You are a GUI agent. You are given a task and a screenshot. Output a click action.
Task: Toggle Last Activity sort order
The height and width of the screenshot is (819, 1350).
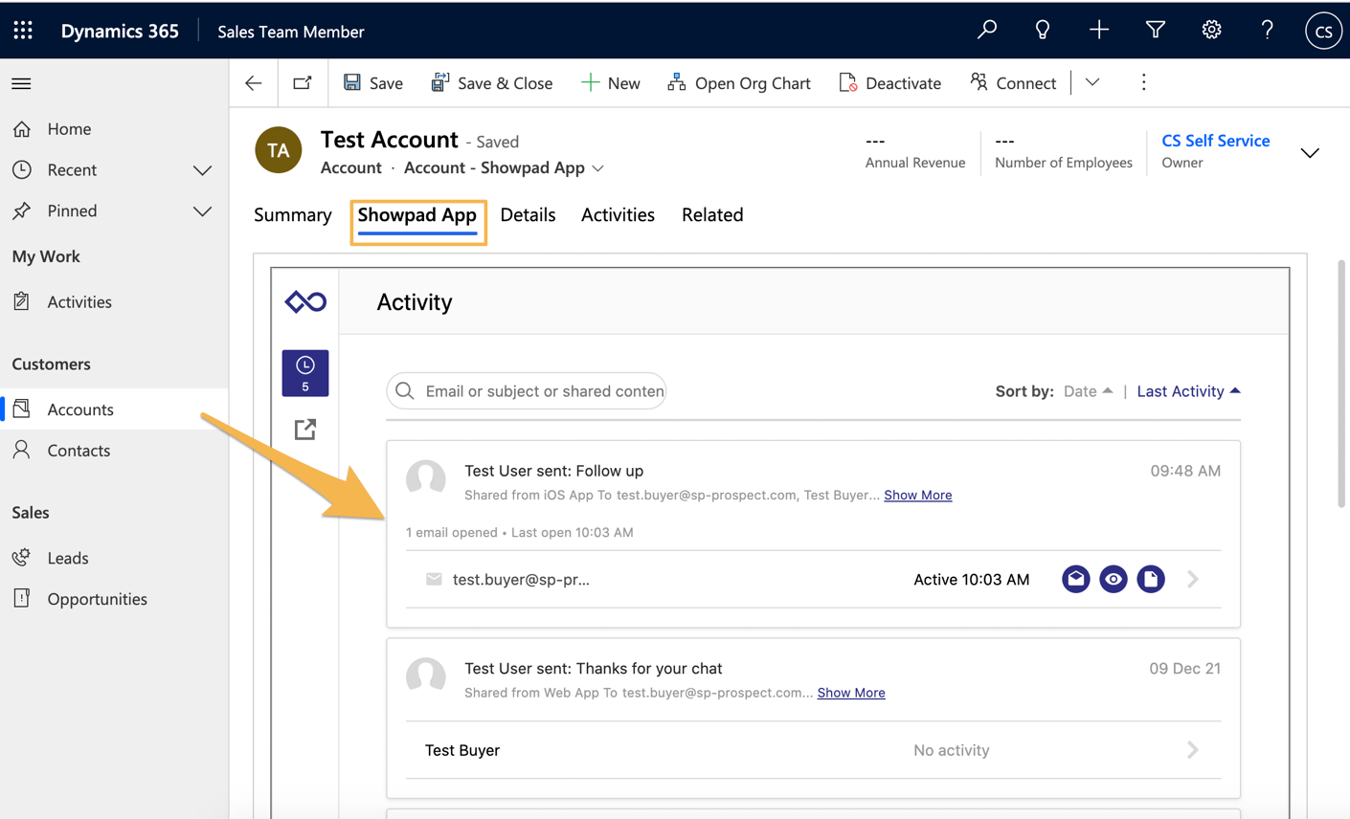tap(1187, 391)
